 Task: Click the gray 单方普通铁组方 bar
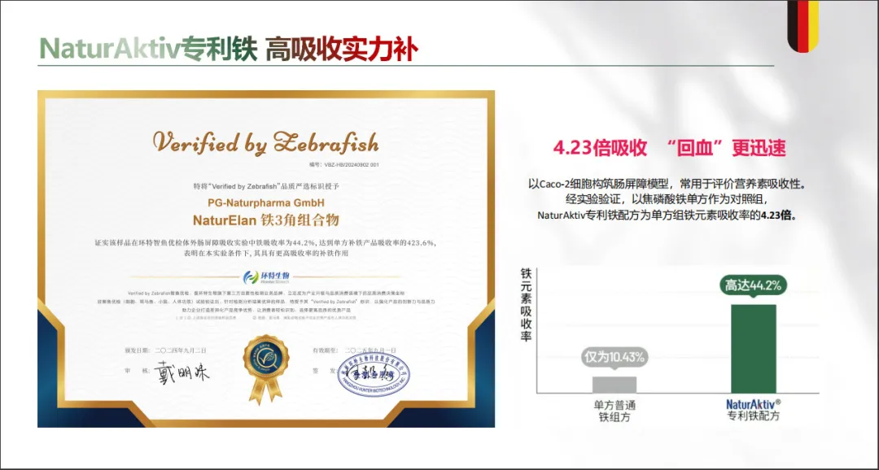tap(614, 385)
